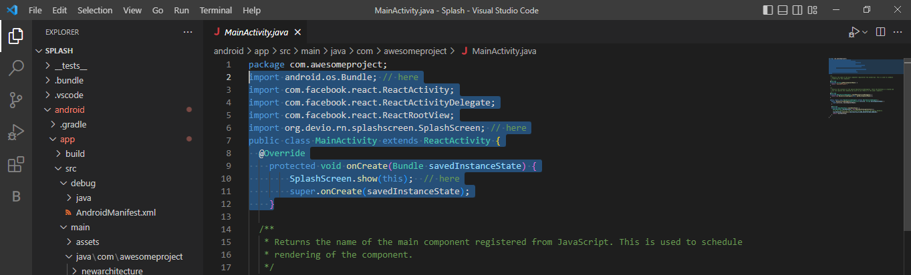The height and width of the screenshot is (275, 911).
Task: Collapse the android folder
Action: click(118, 109)
